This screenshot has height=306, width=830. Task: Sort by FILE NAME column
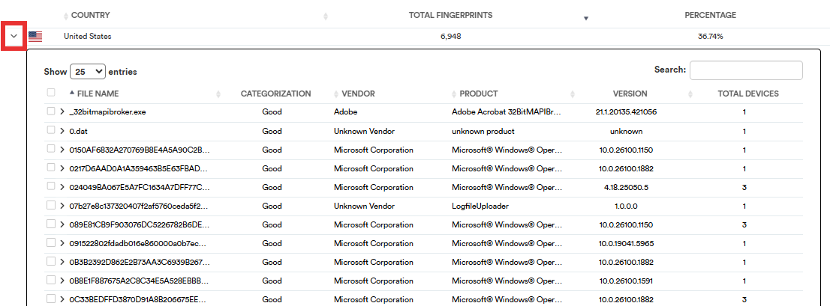click(x=98, y=94)
